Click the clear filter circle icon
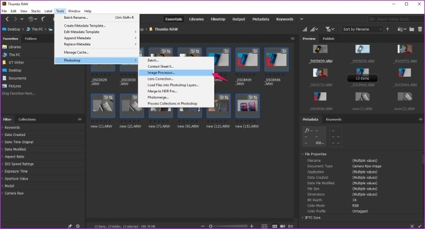Image resolution: width=425 pixels, height=229 pixels. [x=78, y=226]
